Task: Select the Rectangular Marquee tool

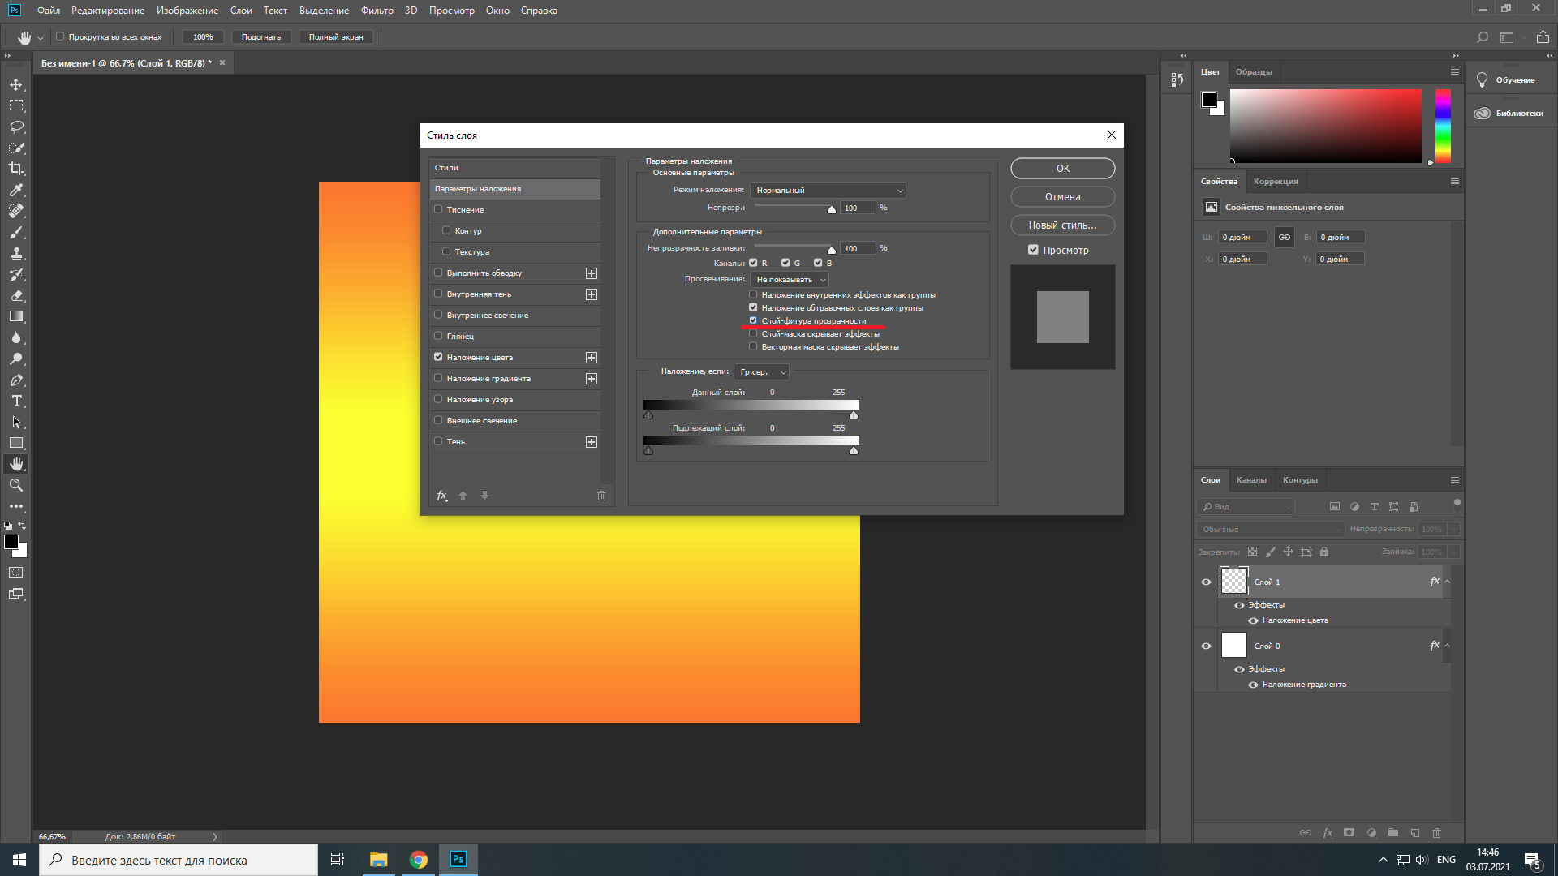Action: (16, 105)
